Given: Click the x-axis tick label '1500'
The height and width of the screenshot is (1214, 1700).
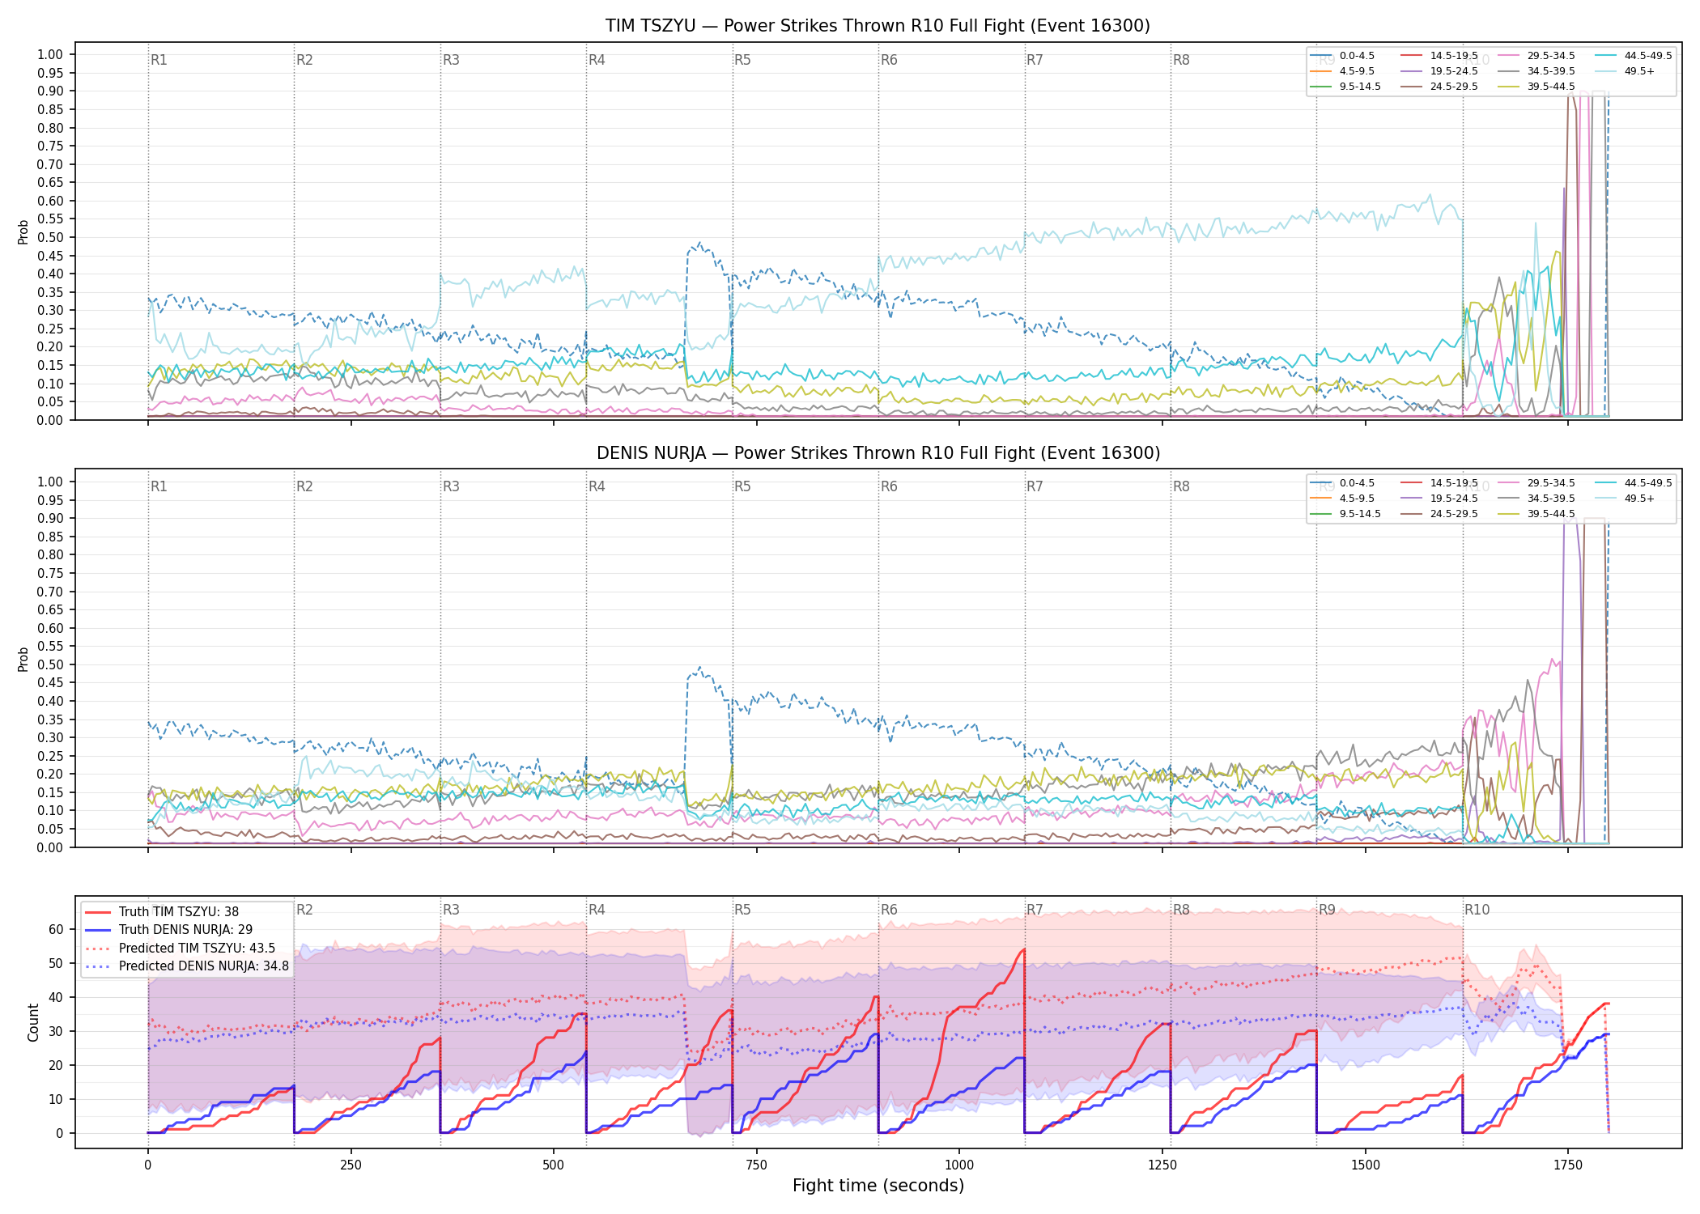Looking at the screenshot, I should click(1365, 1165).
